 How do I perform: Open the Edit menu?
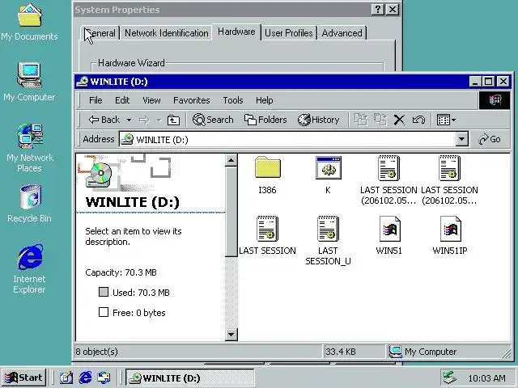pyautogui.click(x=122, y=100)
